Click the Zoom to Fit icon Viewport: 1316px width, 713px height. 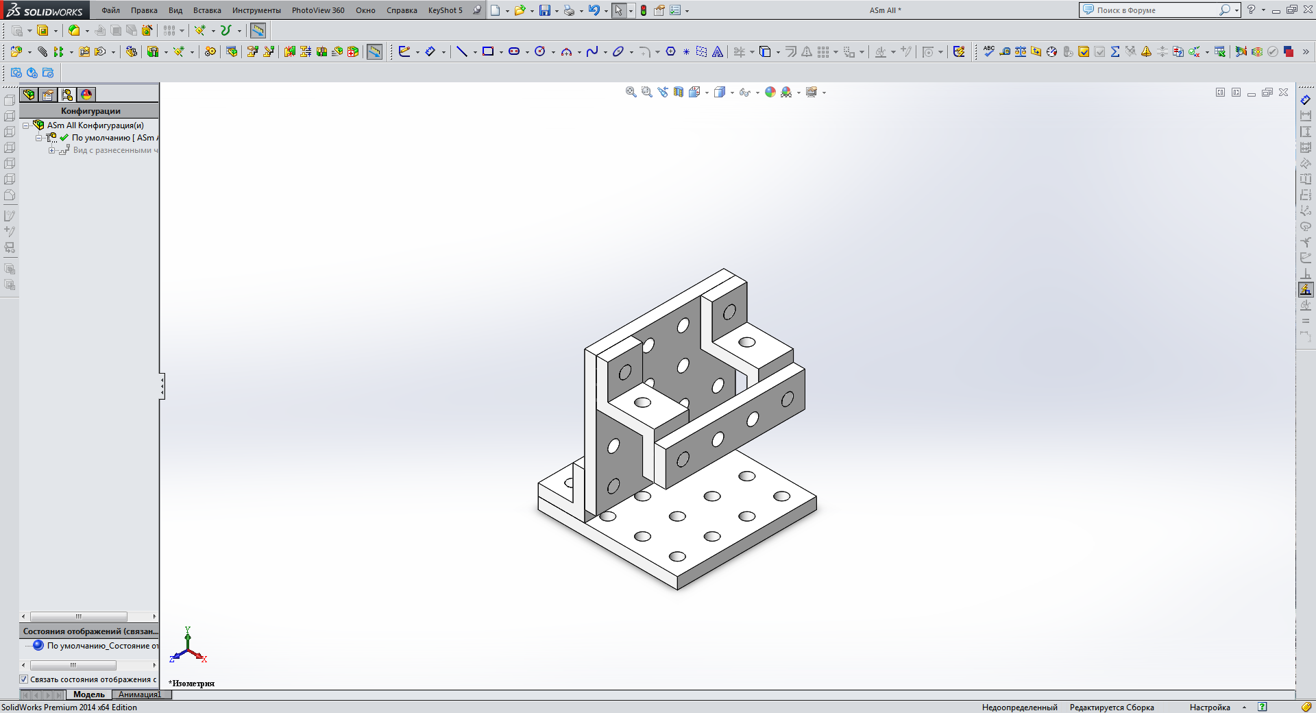click(631, 92)
